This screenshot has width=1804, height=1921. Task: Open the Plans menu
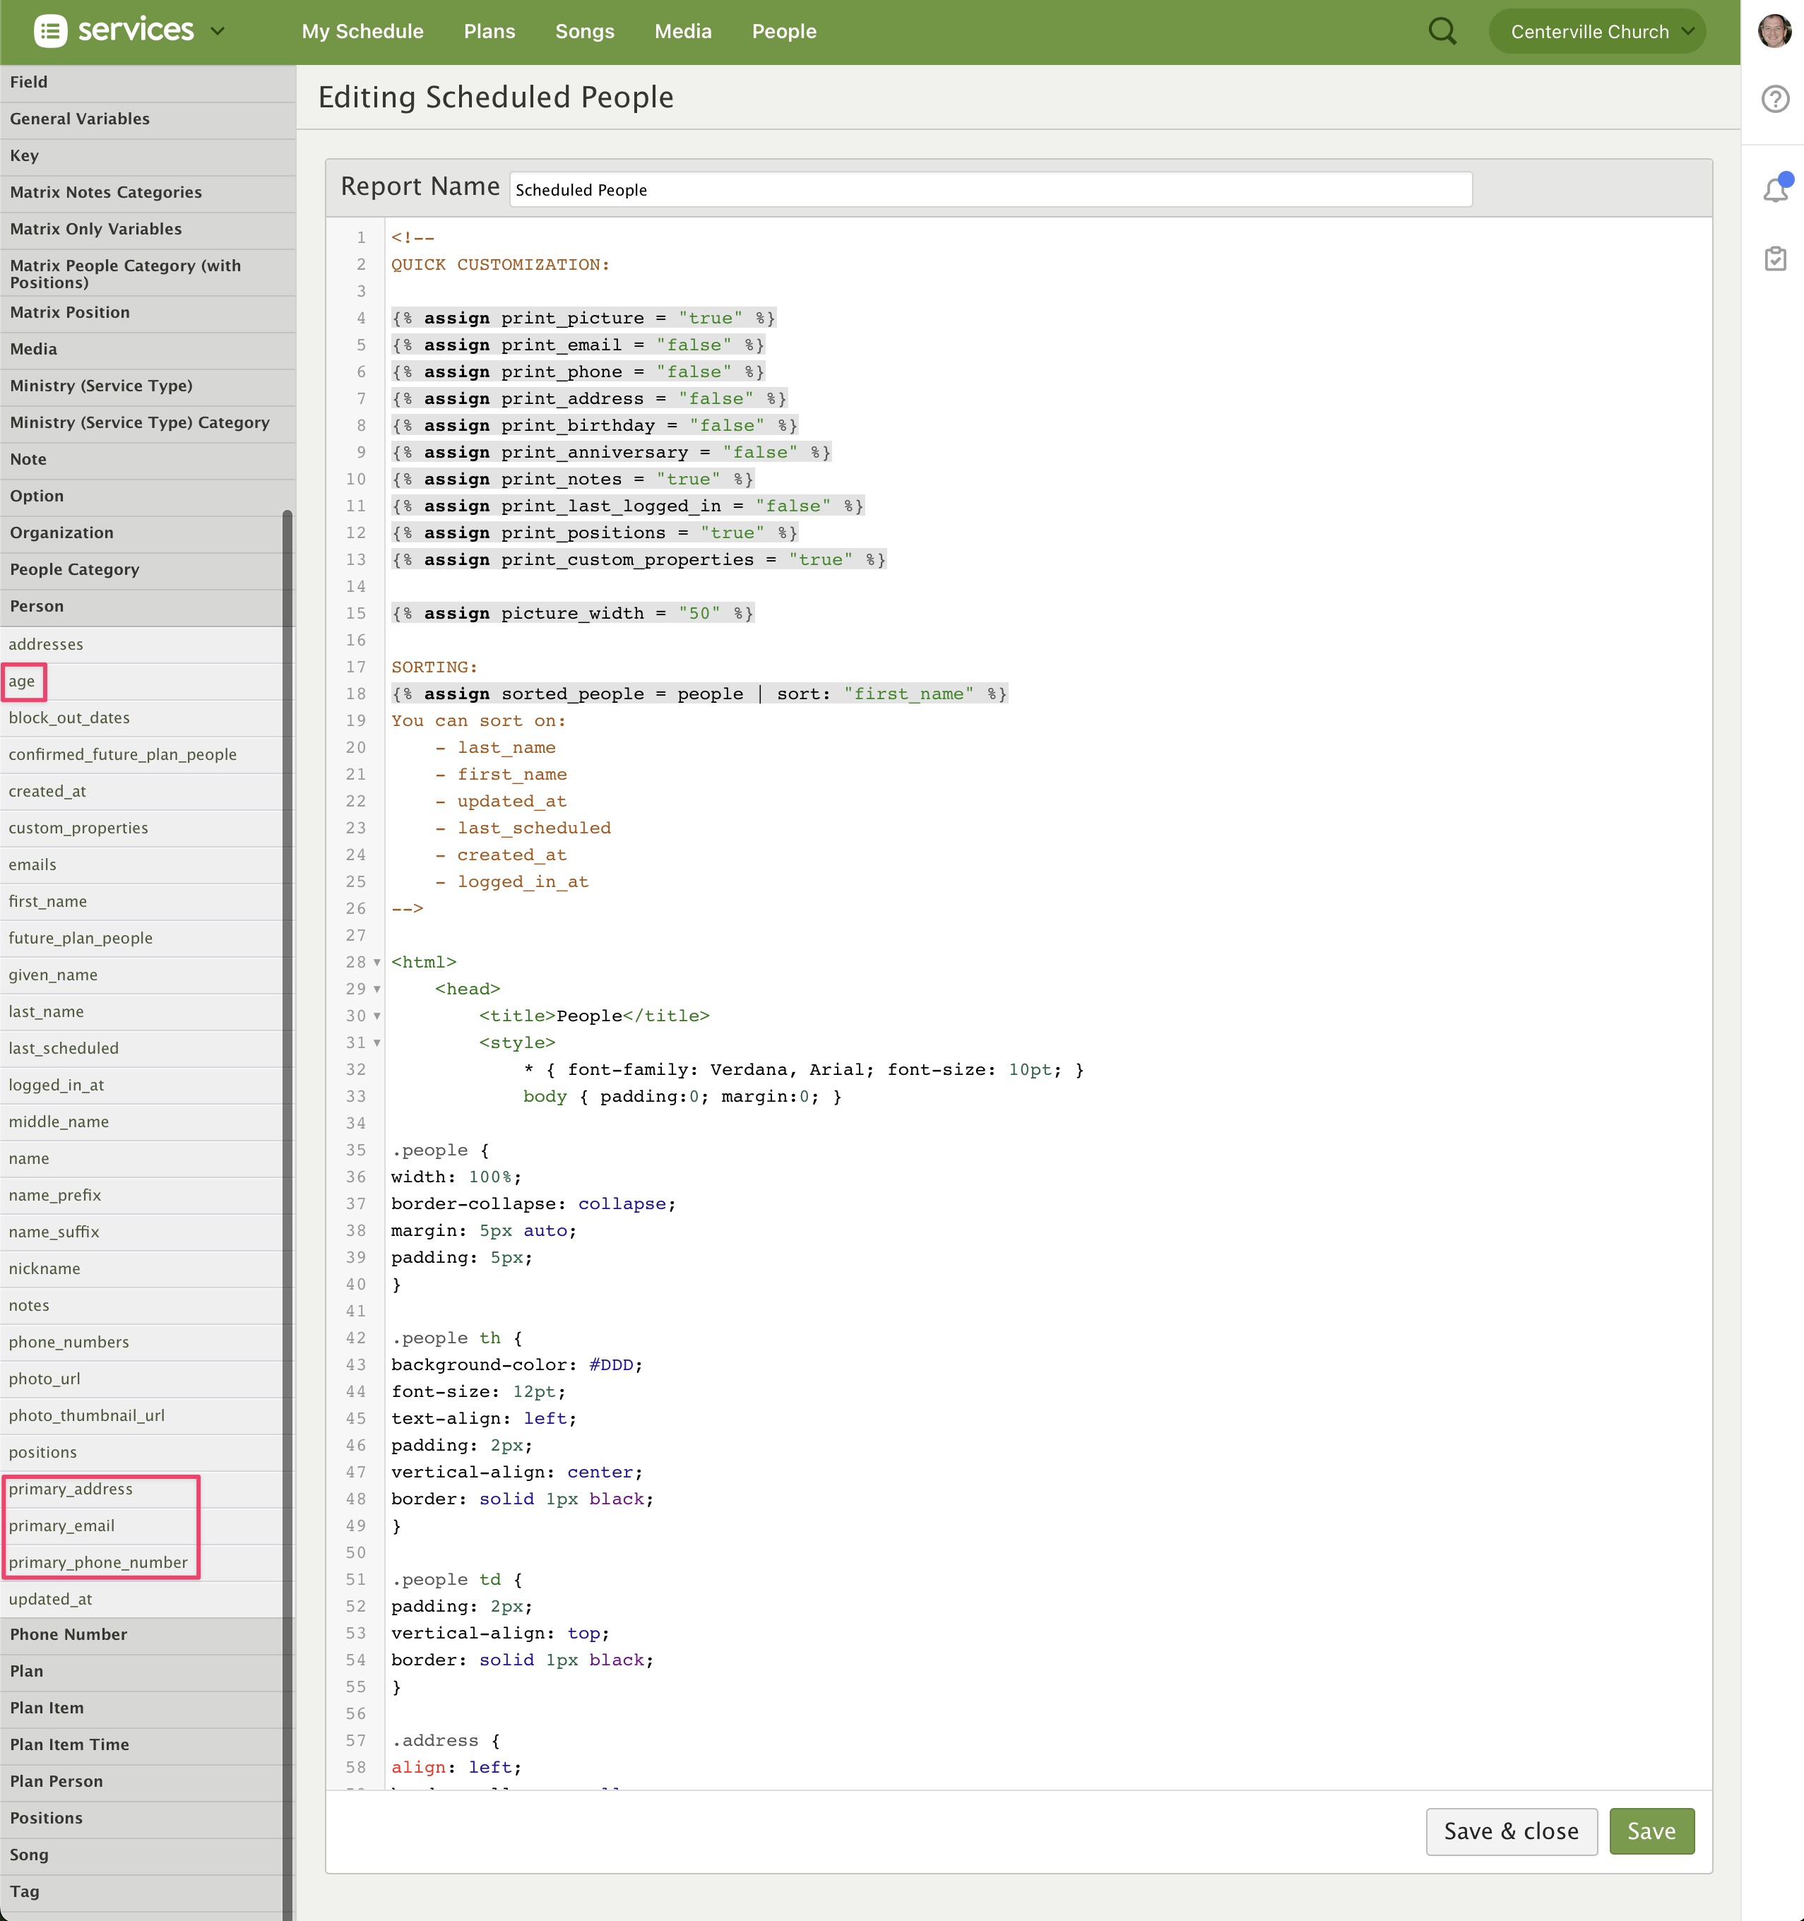click(x=489, y=32)
